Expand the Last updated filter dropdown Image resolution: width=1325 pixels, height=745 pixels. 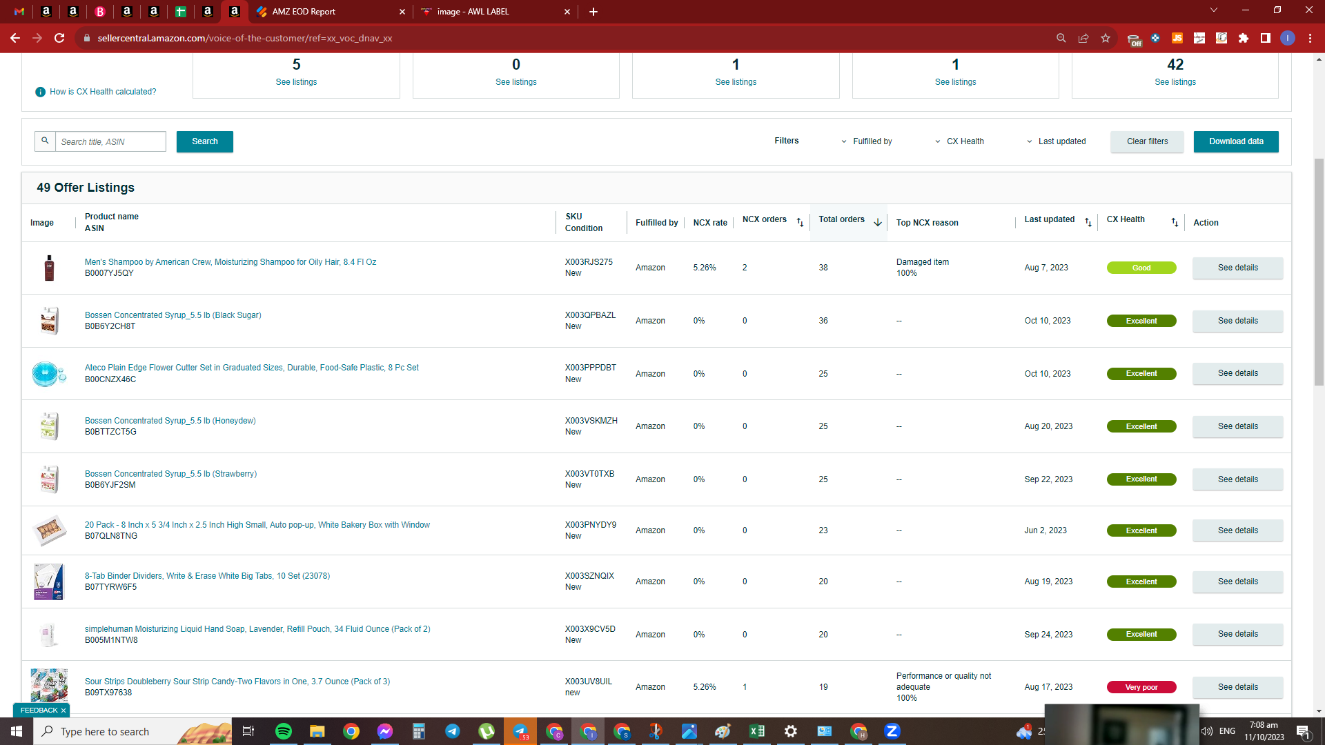click(1056, 141)
